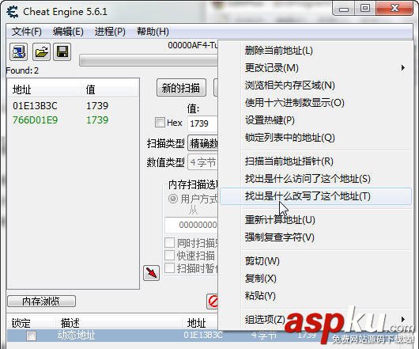Choose 重新计算地址(U) menu entry
The image size is (419, 349).
point(315,220)
